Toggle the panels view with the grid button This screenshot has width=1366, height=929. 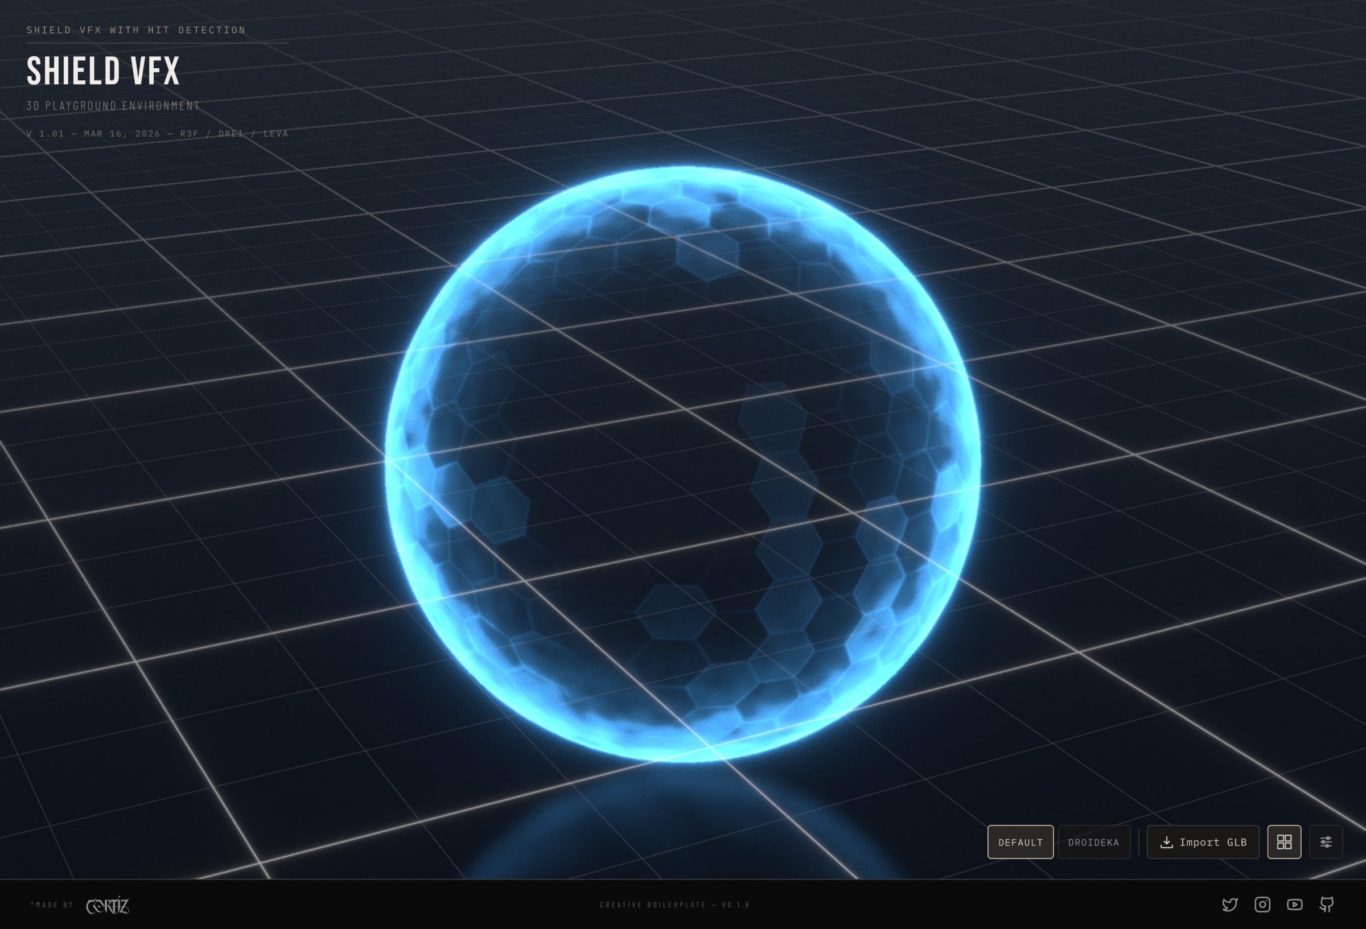point(1284,842)
